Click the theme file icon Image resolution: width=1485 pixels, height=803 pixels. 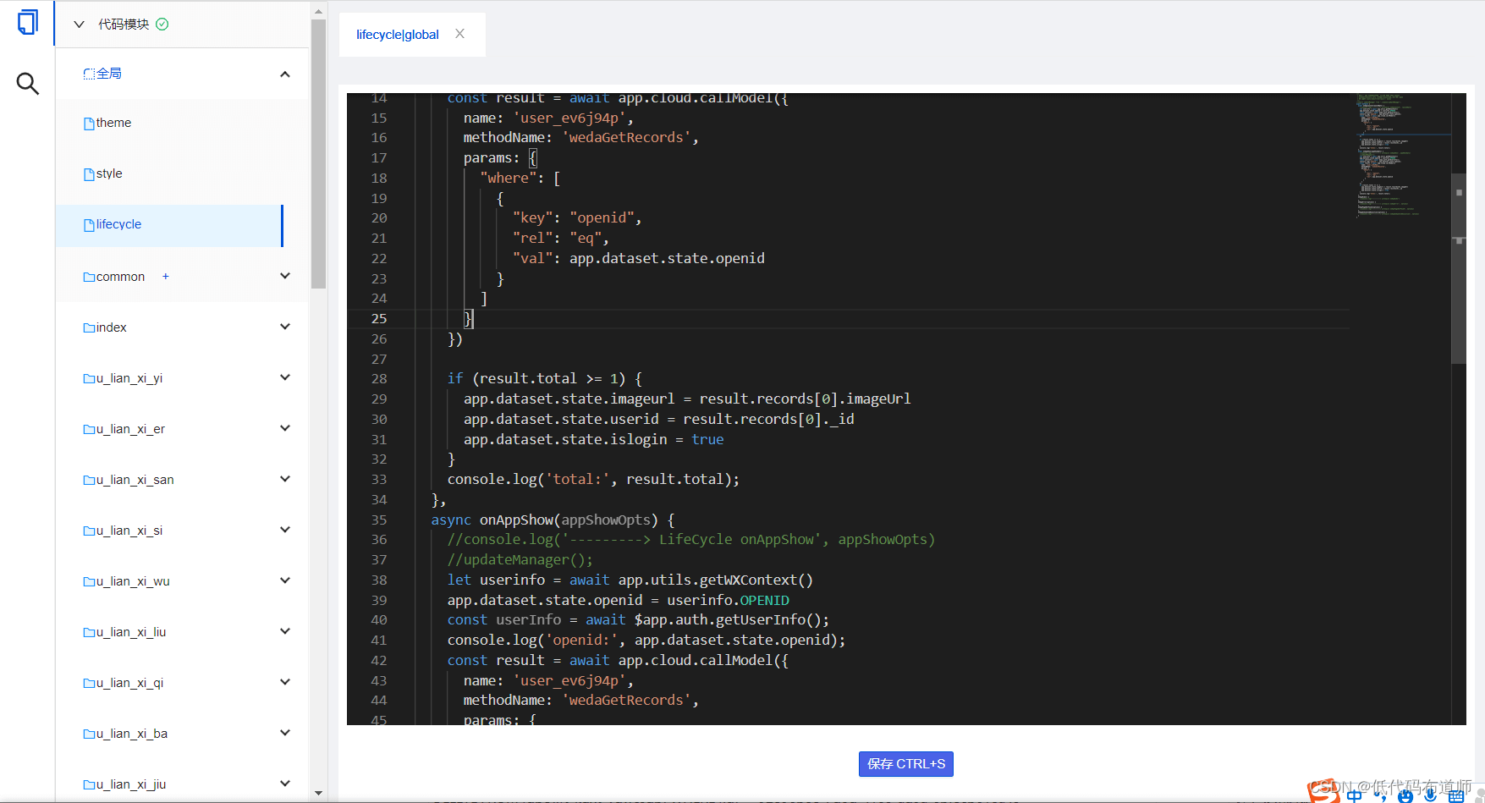click(x=89, y=124)
